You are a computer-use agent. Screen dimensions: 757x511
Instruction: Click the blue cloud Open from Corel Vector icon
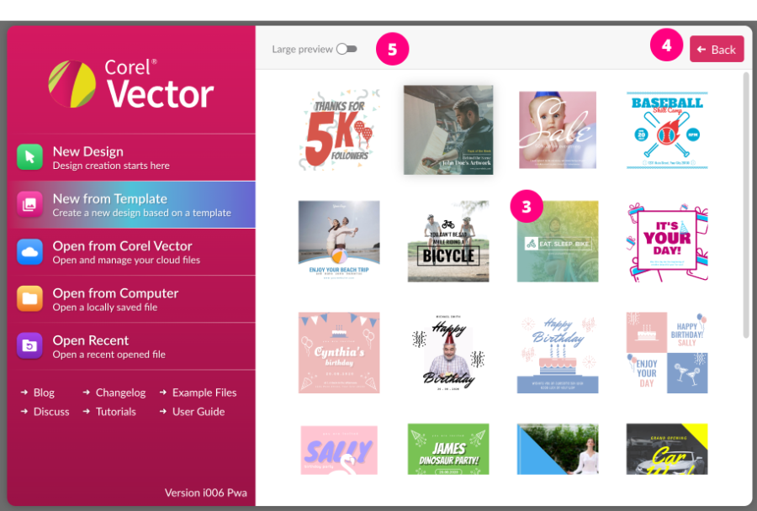tap(30, 251)
